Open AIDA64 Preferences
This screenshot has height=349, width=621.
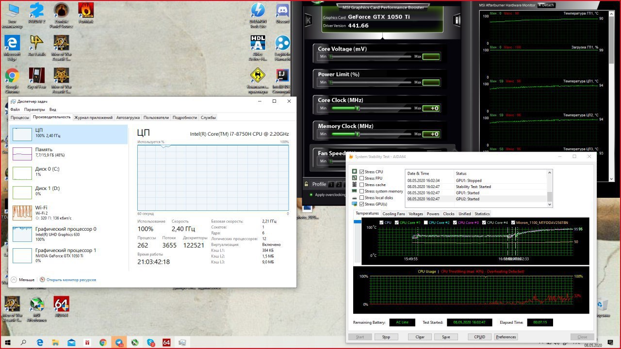tap(506, 337)
